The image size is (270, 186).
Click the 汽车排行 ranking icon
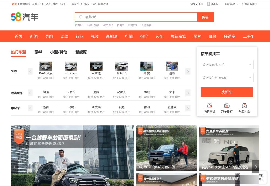pyautogui.click(x=227, y=105)
